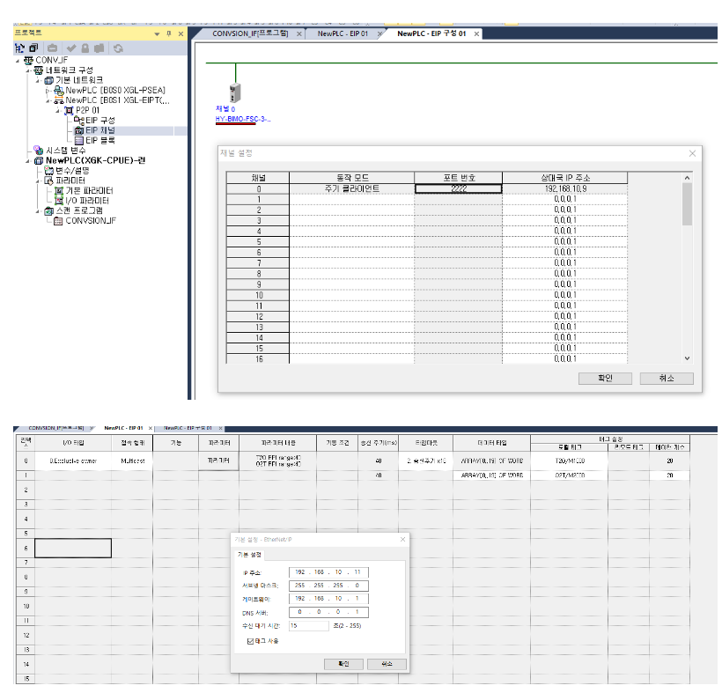Open the CONVSION_IF scan program item
722x693 pixels.
(91, 221)
